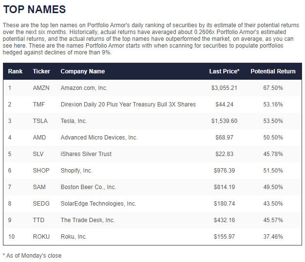Click the Boston Beer Co., Inc. name

pyautogui.click(x=88, y=187)
